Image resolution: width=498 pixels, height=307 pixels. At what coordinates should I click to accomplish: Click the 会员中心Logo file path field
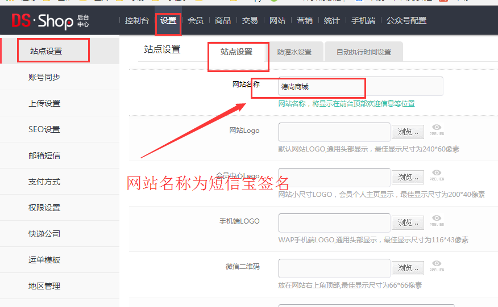(334, 177)
